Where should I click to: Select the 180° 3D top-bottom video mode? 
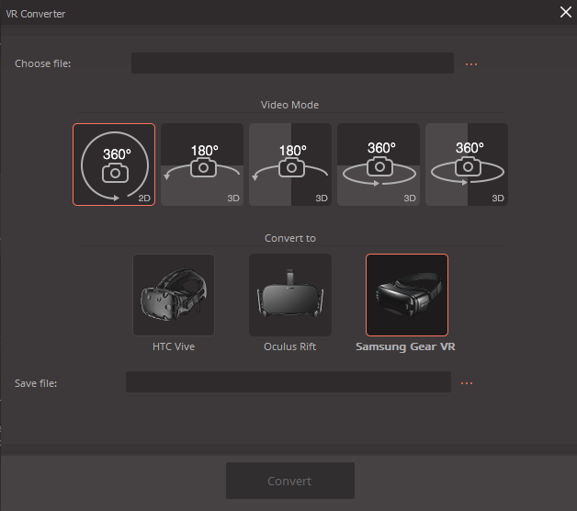[202, 165]
